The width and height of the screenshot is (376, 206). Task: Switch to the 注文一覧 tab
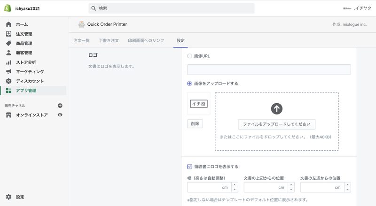tap(81, 40)
